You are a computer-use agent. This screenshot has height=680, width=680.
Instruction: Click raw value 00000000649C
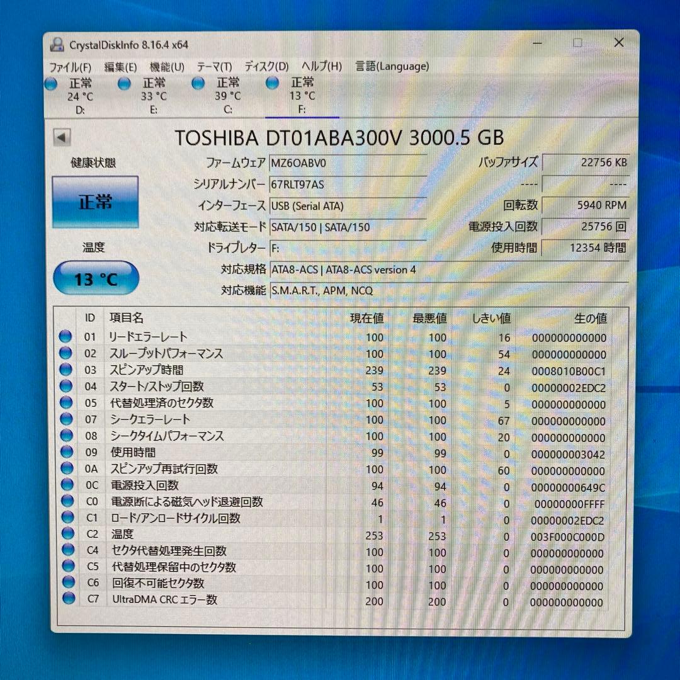click(x=568, y=487)
